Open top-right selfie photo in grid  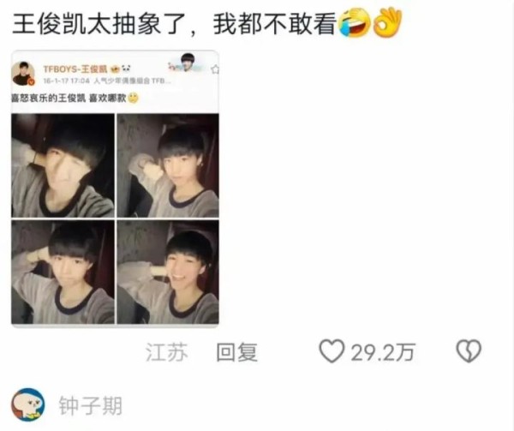tap(168, 165)
